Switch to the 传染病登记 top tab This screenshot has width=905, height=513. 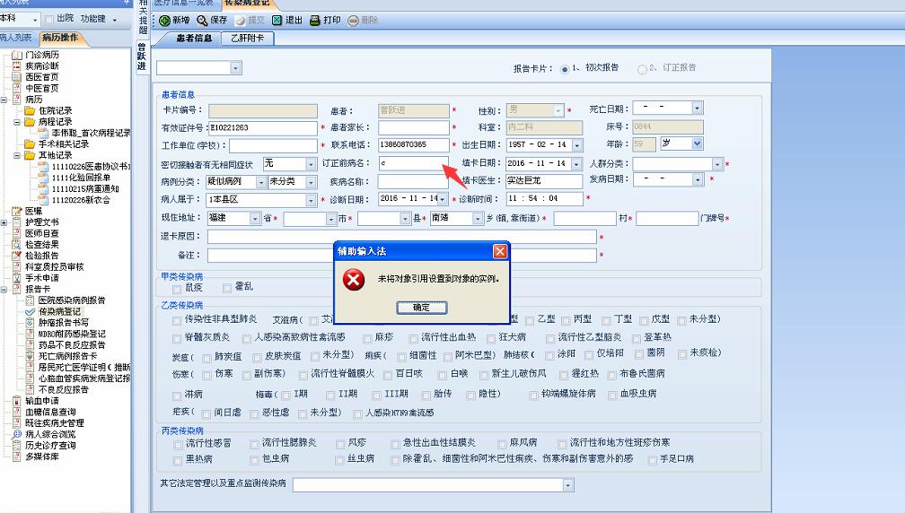pyautogui.click(x=247, y=3)
